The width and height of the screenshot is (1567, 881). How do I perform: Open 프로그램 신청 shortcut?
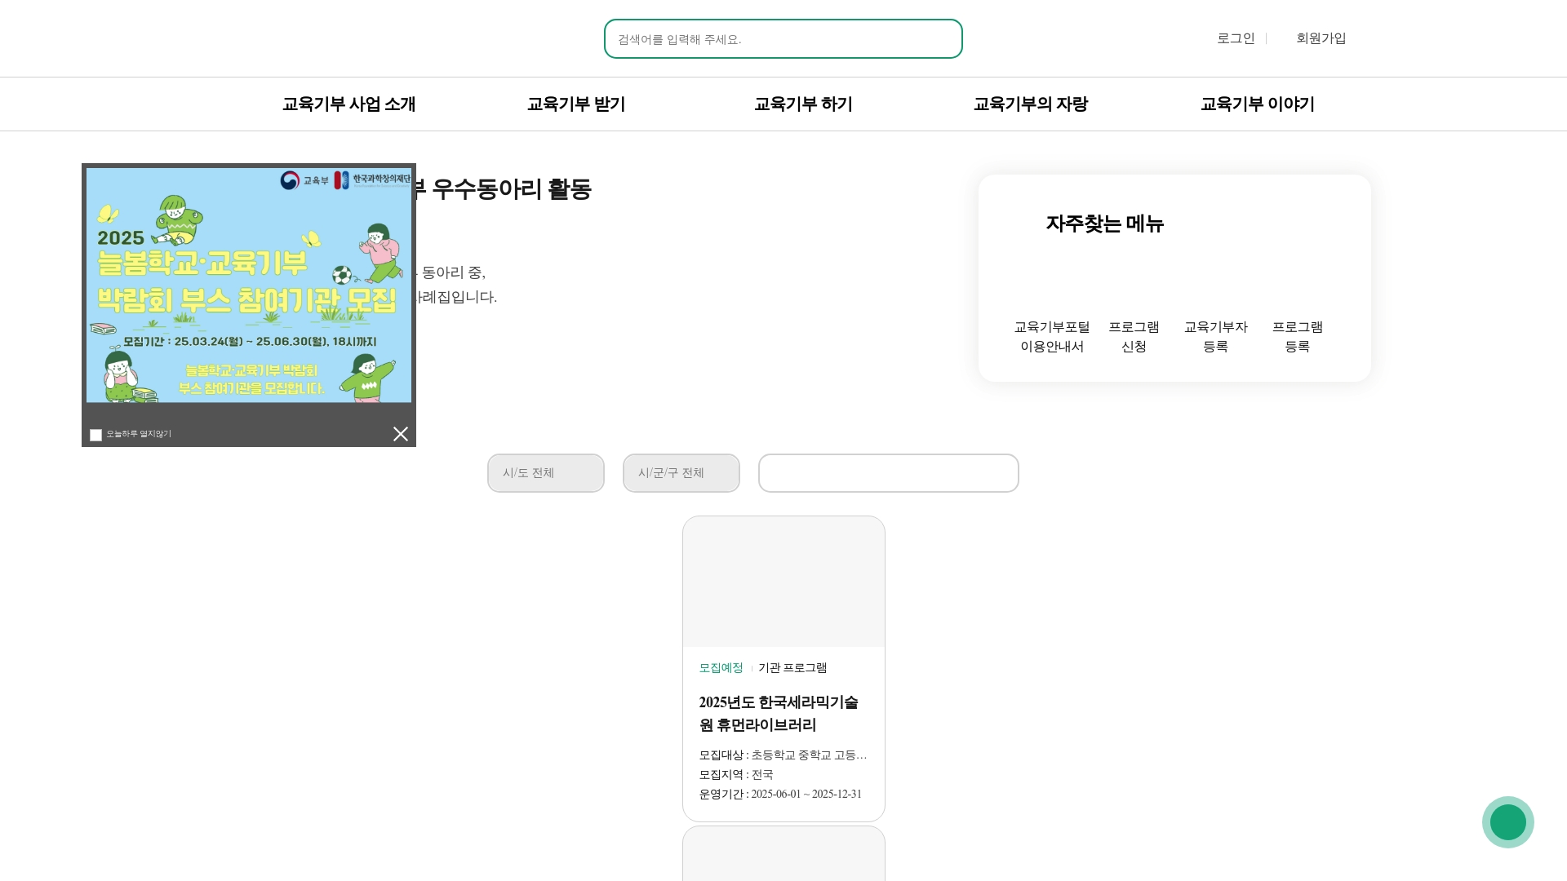point(1134,336)
